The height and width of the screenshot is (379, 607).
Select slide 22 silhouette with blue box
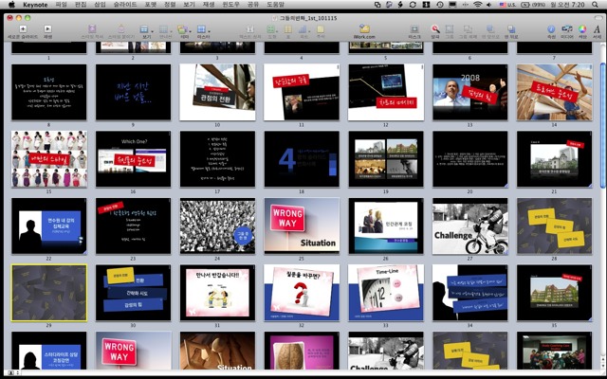pyautogui.click(x=49, y=226)
